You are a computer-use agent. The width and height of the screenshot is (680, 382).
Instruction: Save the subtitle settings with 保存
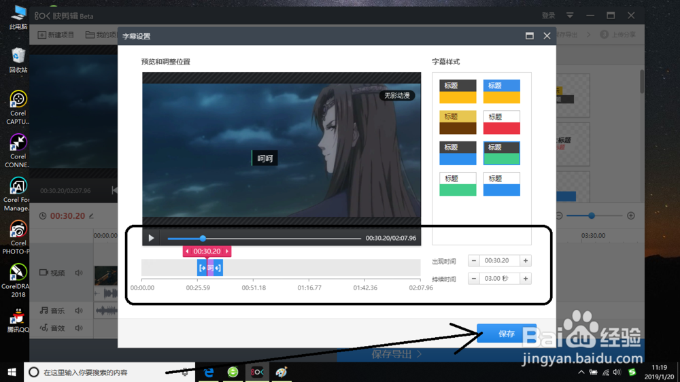pos(506,334)
